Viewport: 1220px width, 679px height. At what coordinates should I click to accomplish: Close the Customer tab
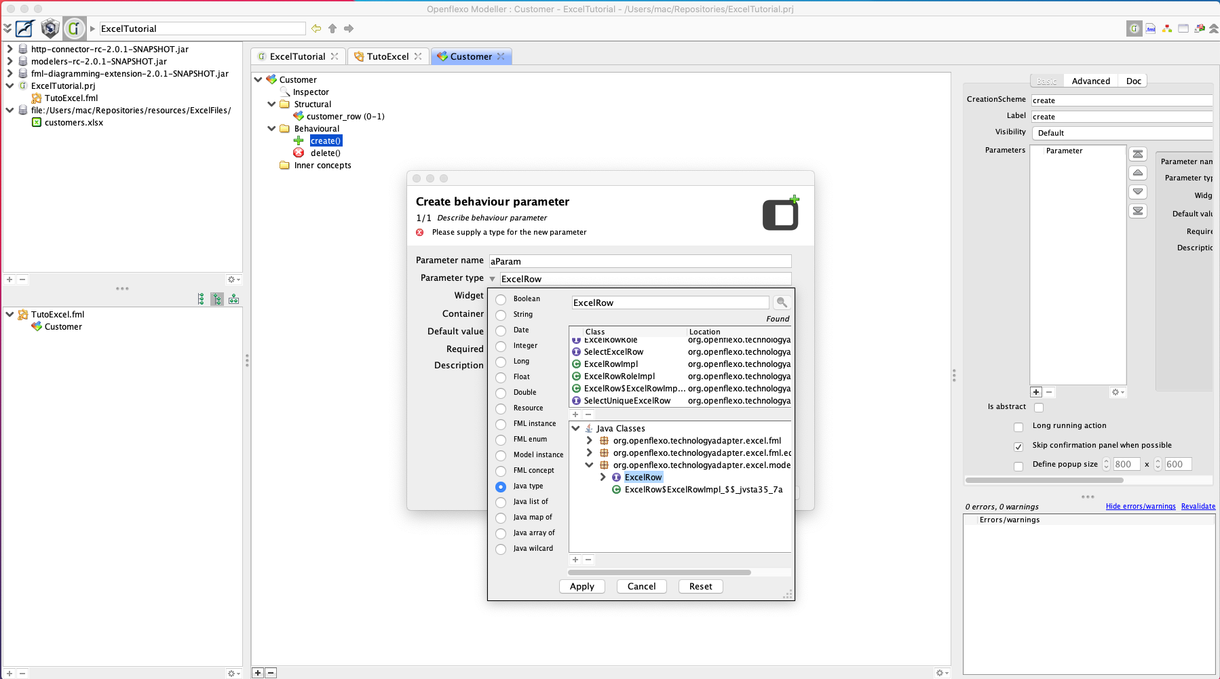pyautogui.click(x=501, y=56)
